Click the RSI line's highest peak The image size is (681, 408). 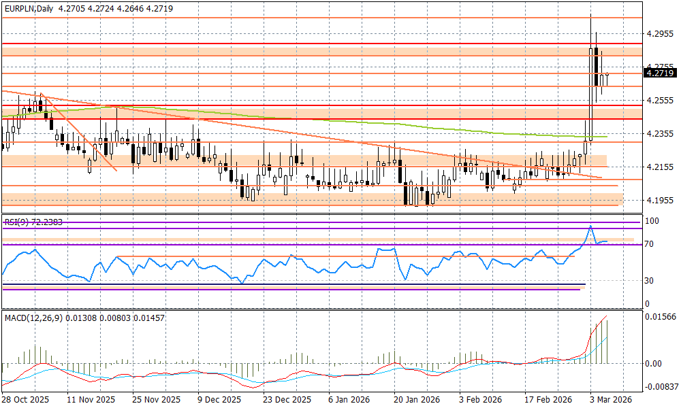[590, 226]
